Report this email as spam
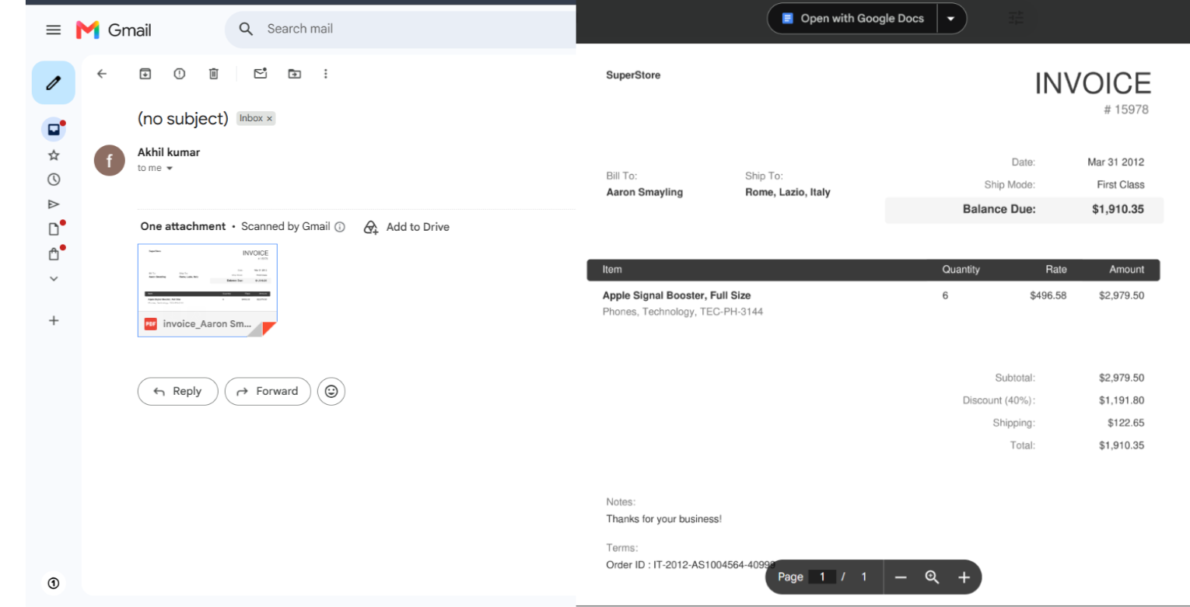The width and height of the screenshot is (1190, 607). pyautogui.click(x=180, y=74)
